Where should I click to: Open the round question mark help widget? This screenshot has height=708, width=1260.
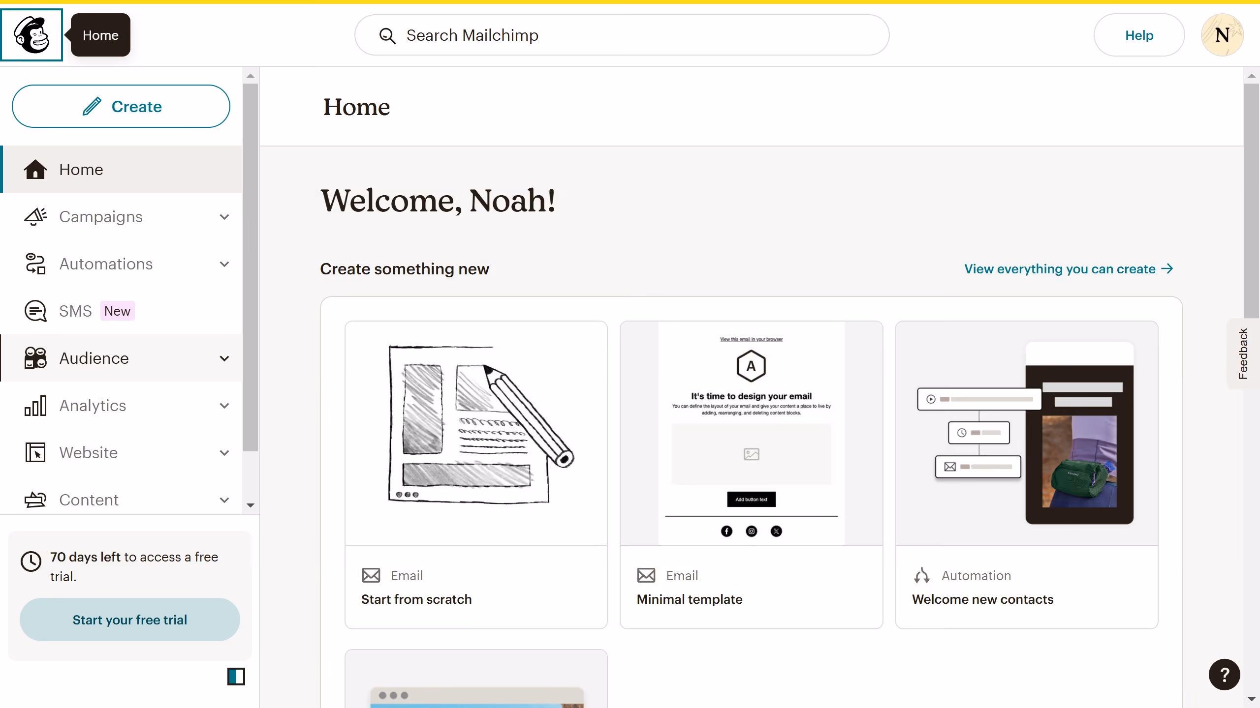pyautogui.click(x=1225, y=675)
